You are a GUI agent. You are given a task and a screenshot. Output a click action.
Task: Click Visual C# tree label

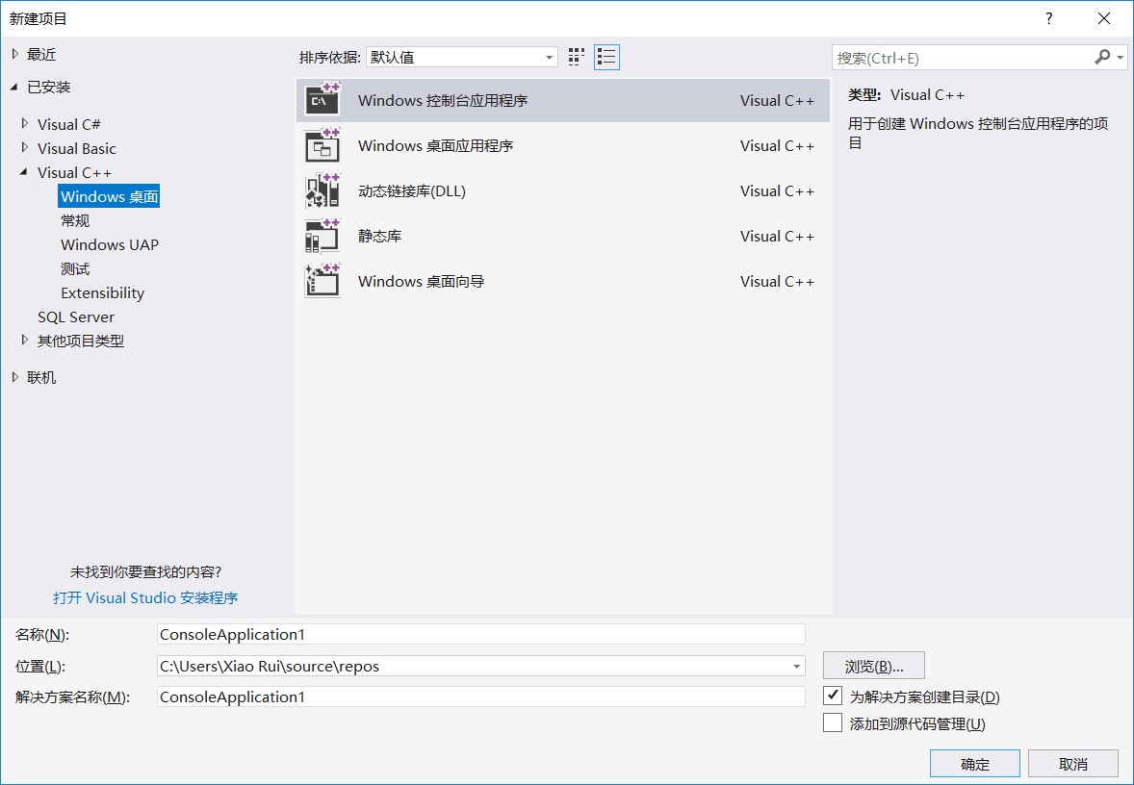pos(68,124)
